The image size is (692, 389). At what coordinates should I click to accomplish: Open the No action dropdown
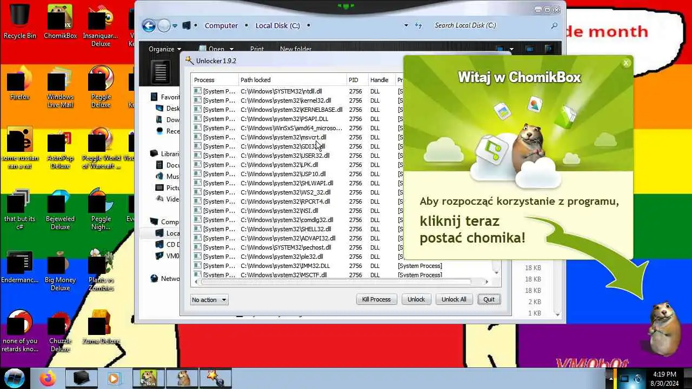point(209,300)
